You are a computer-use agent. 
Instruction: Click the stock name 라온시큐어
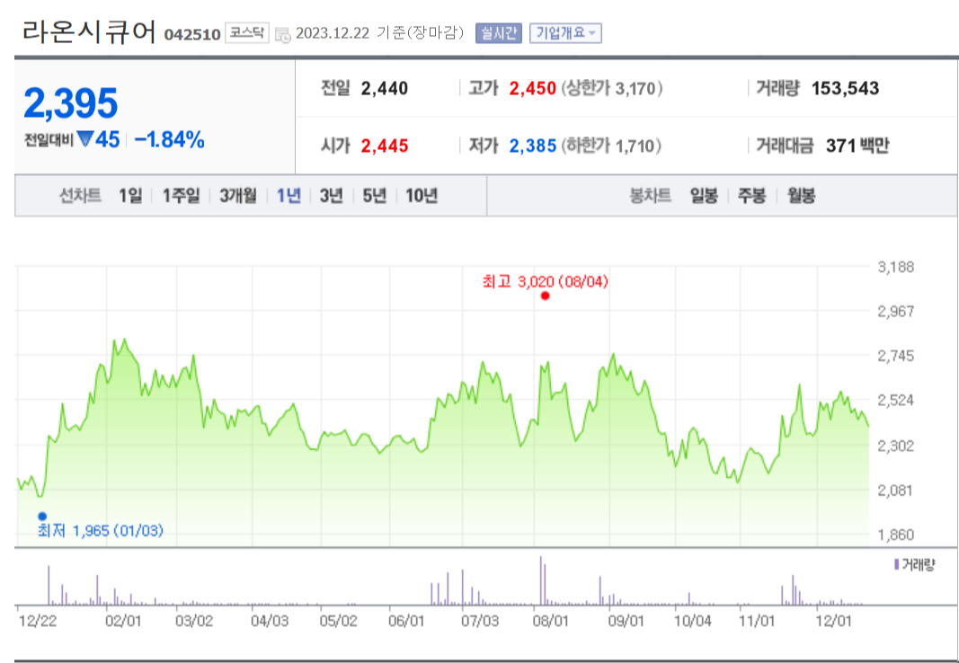click(x=89, y=31)
